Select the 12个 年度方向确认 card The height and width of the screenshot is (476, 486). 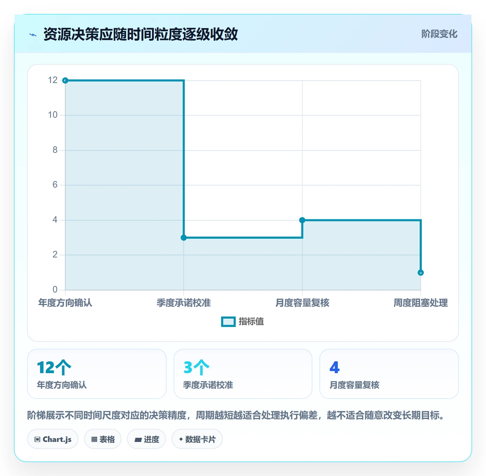point(97,374)
